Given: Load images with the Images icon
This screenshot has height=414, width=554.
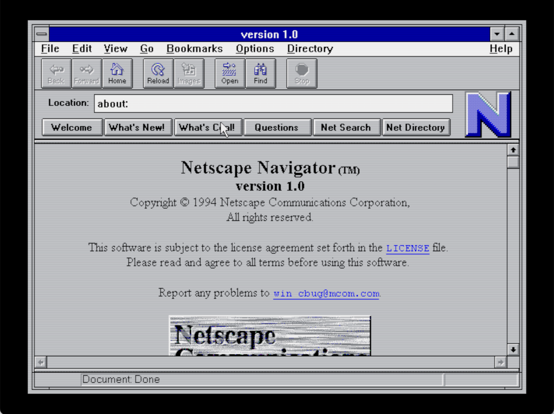Looking at the screenshot, I should point(189,74).
